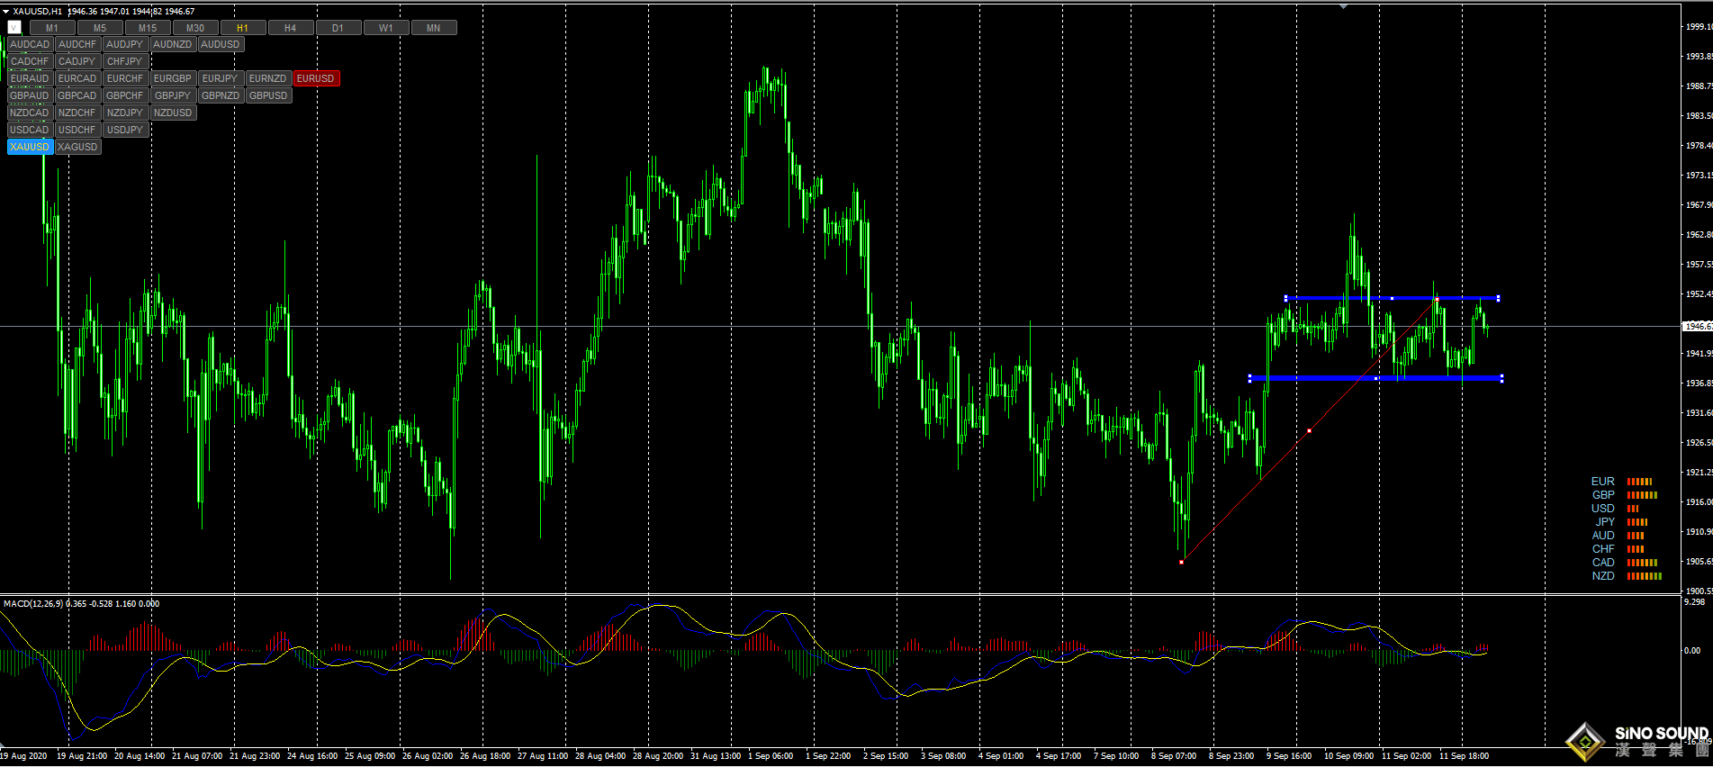Switch to H4 timeframe

coord(290,28)
